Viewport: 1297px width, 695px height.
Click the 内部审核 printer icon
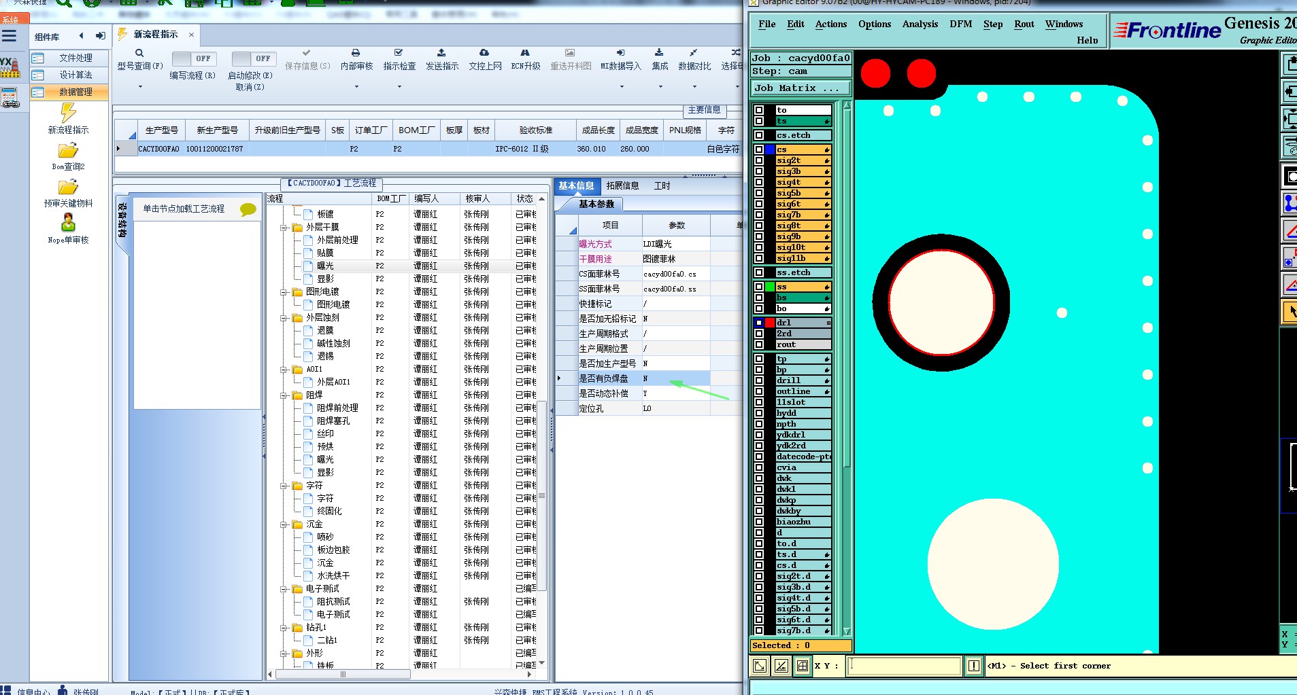pos(356,53)
